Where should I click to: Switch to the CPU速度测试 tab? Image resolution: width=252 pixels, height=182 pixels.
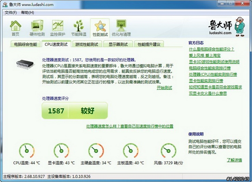tap(56, 44)
